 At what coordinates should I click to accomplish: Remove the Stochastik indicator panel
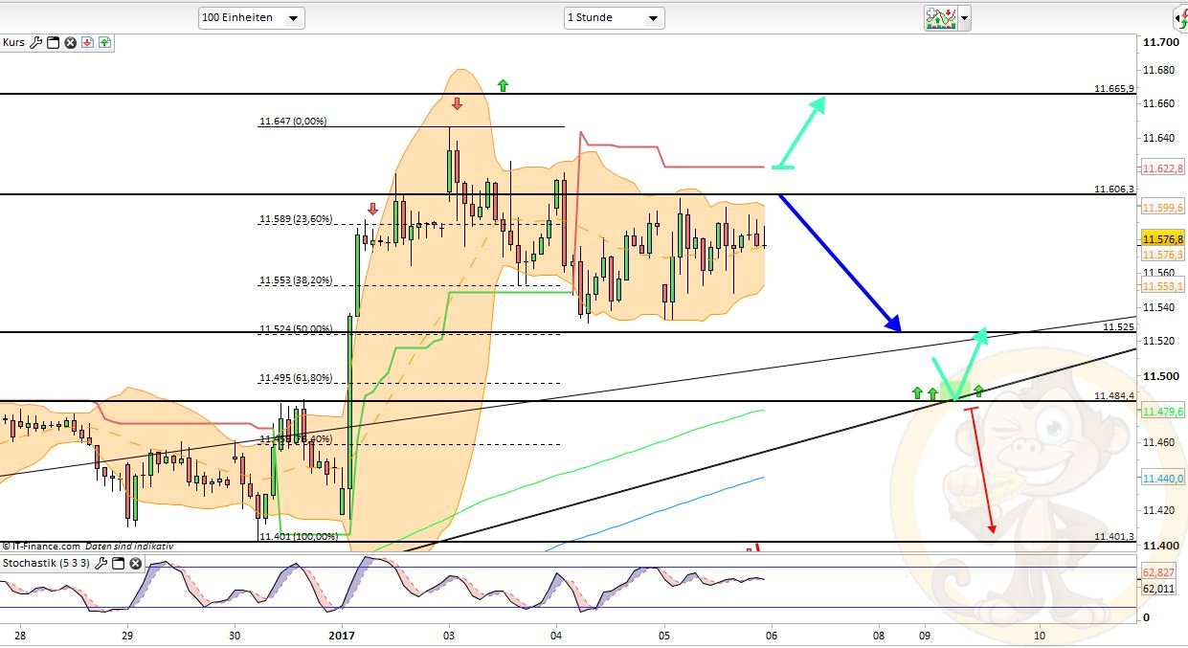click(135, 564)
